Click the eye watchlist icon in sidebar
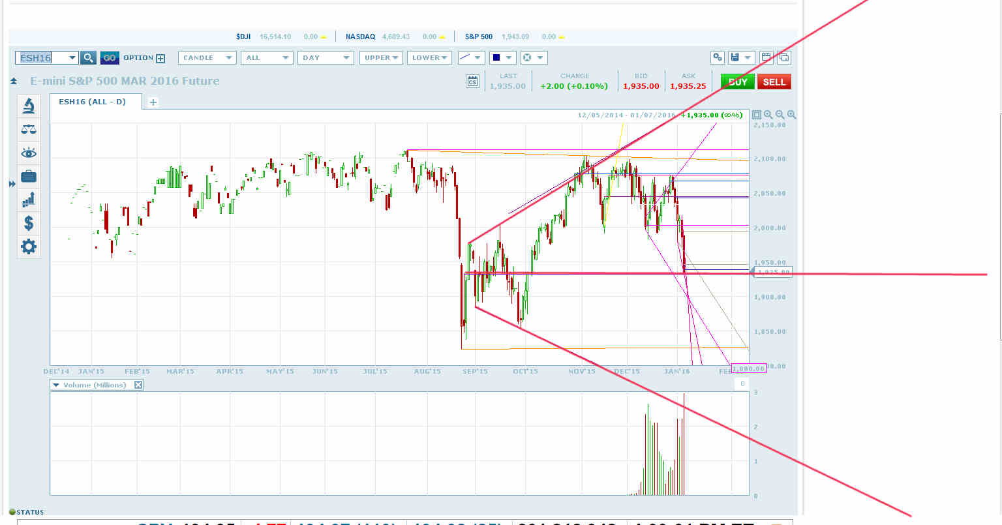The height and width of the screenshot is (525, 1002). point(29,153)
